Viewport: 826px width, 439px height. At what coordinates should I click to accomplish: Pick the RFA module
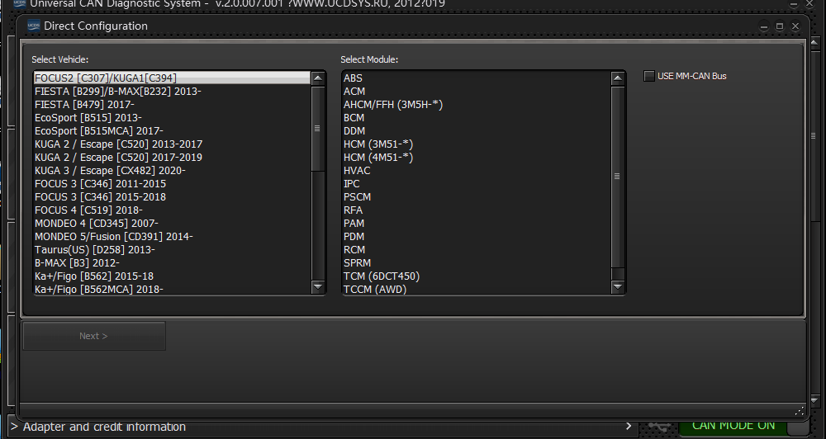point(477,210)
